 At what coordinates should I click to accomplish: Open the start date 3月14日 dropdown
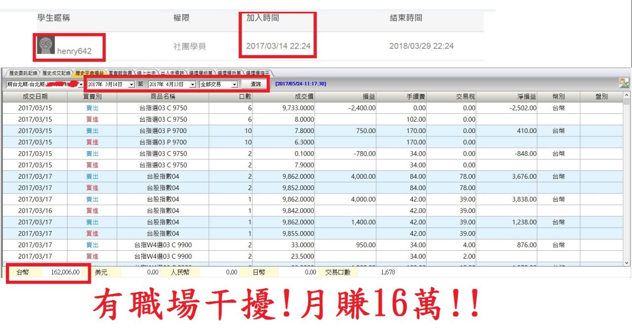131,84
